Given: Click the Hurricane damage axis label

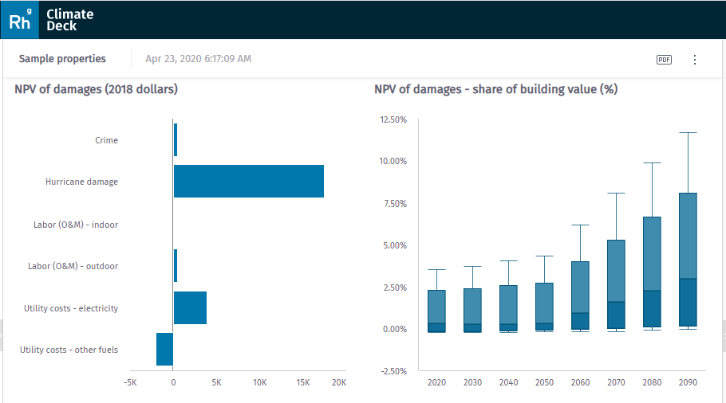Looking at the screenshot, I should coord(81,182).
